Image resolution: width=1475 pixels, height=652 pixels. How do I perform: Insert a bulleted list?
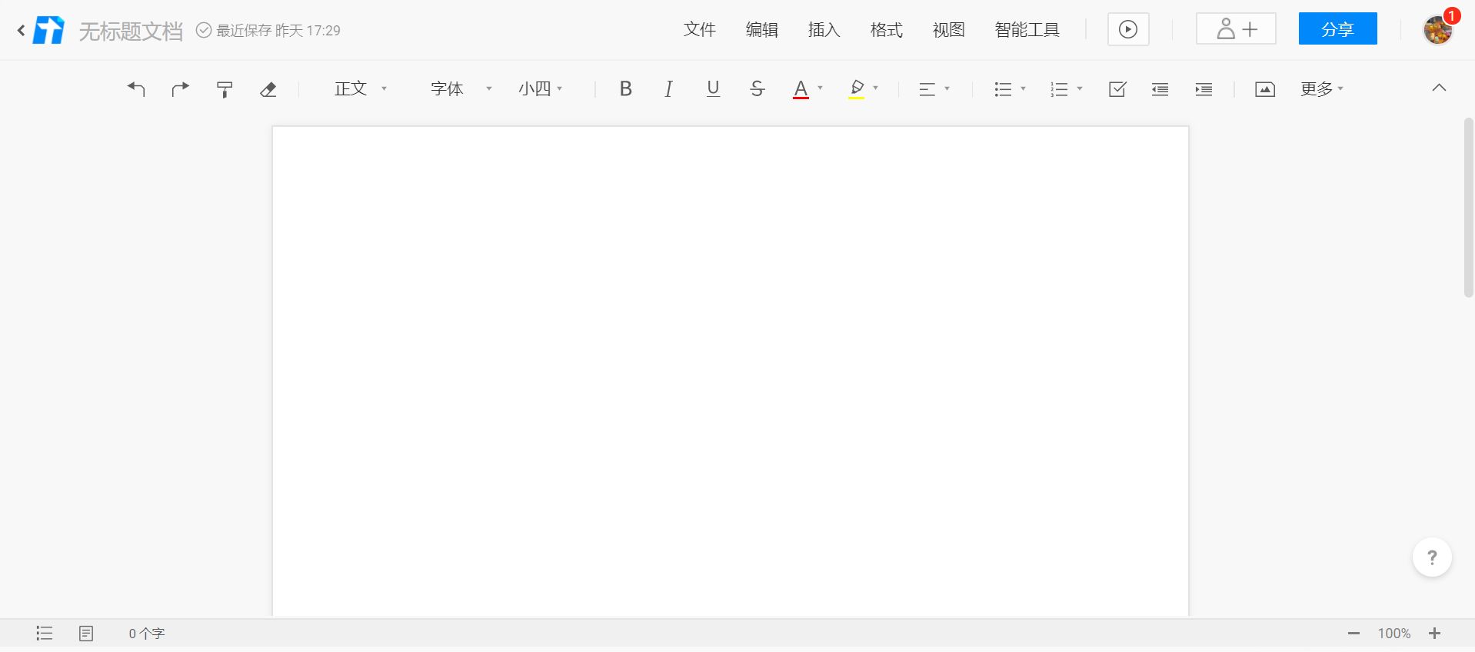(x=1003, y=89)
